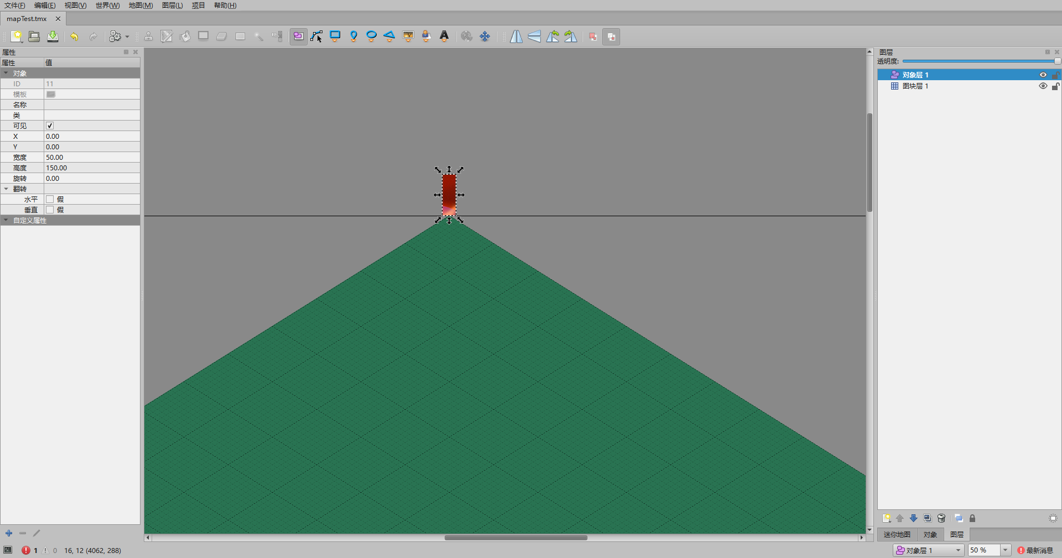The width and height of the screenshot is (1062, 558).
Task: Hide the 图块层 1 layer visibility
Action: pyautogui.click(x=1043, y=86)
